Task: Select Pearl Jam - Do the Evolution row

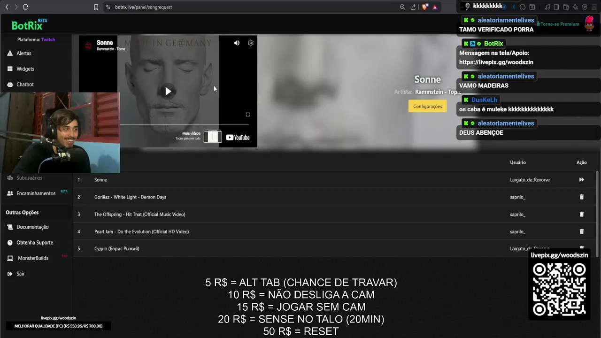Action: click(334, 232)
